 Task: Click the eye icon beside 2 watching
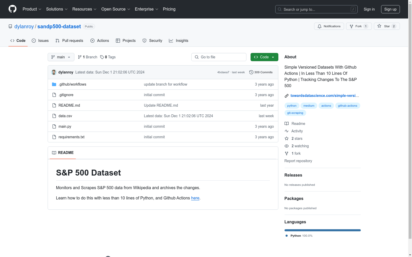[287, 146]
